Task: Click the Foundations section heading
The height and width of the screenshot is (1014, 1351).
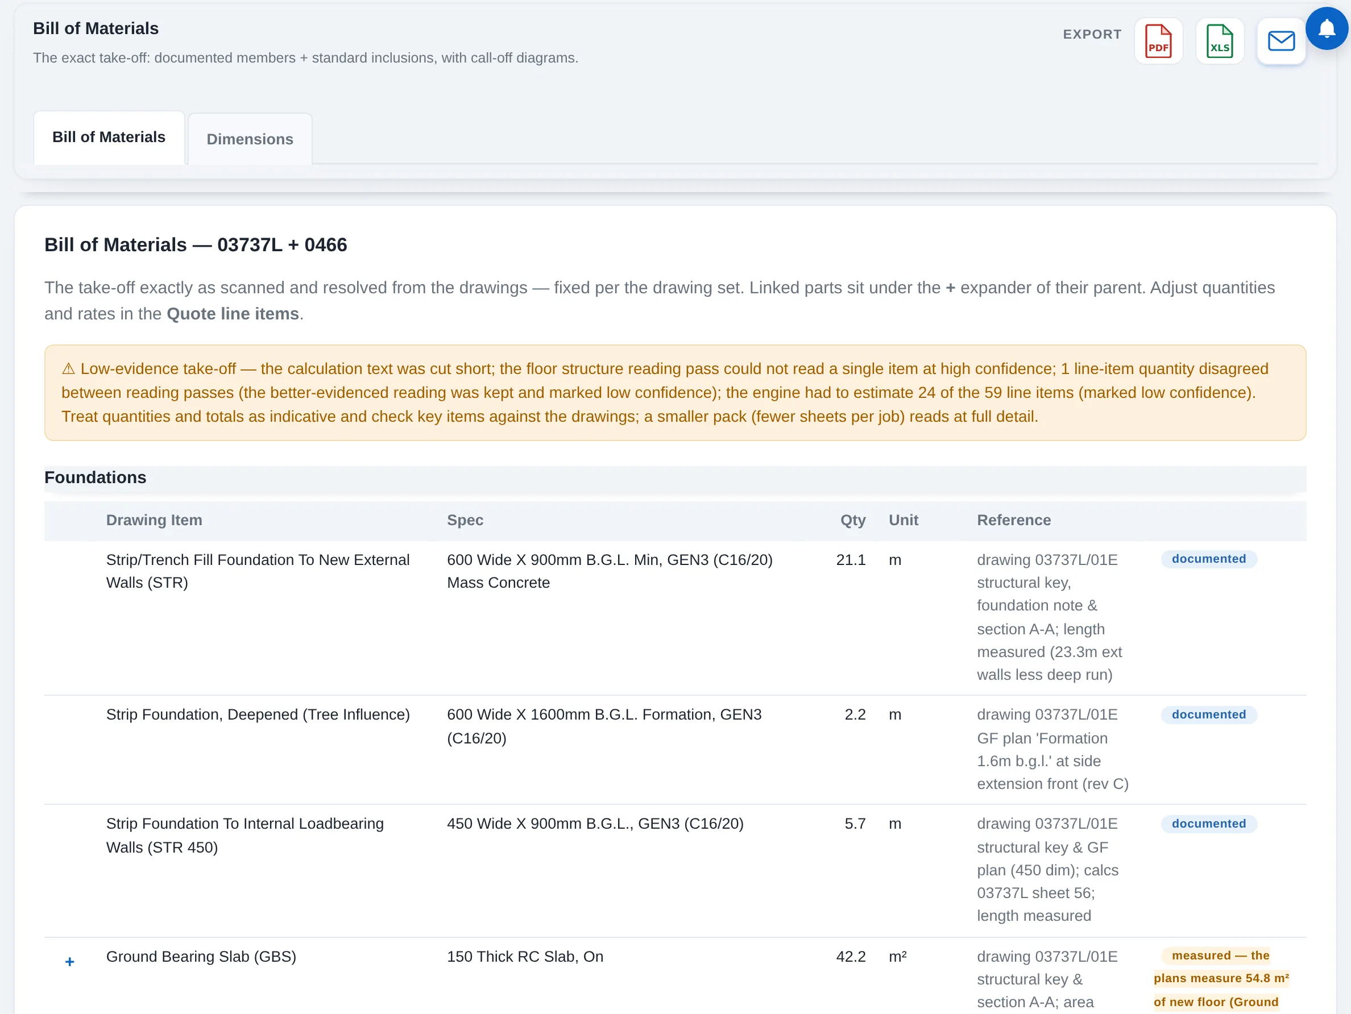Action: click(x=96, y=477)
